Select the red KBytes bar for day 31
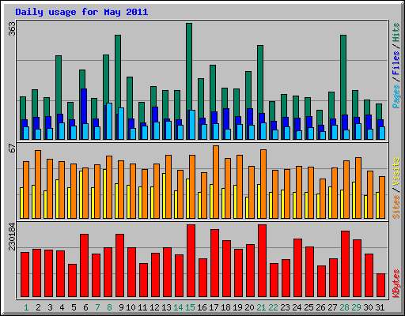Viewport: 405px width, 316px height. (x=380, y=285)
